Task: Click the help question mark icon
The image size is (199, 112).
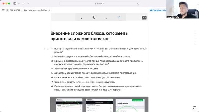Action: [194, 107]
